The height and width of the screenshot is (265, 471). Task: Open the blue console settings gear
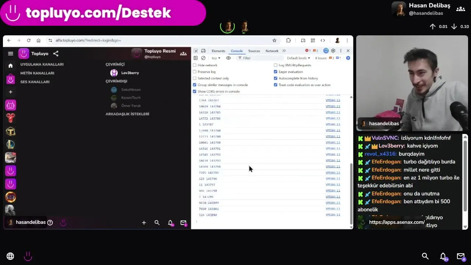348,58
